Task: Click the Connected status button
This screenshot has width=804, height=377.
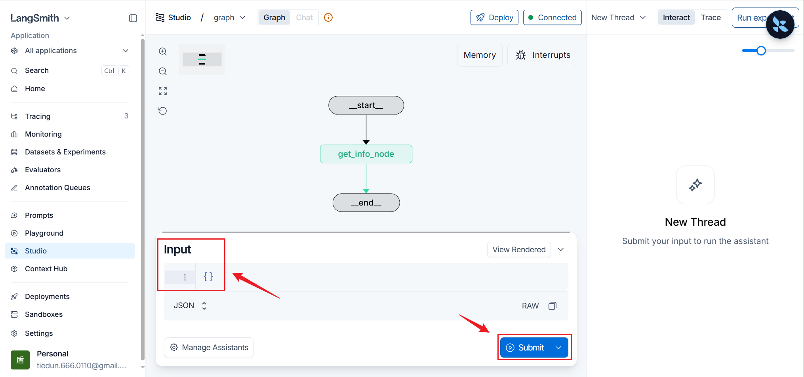Action: click(x=553, y=17)
